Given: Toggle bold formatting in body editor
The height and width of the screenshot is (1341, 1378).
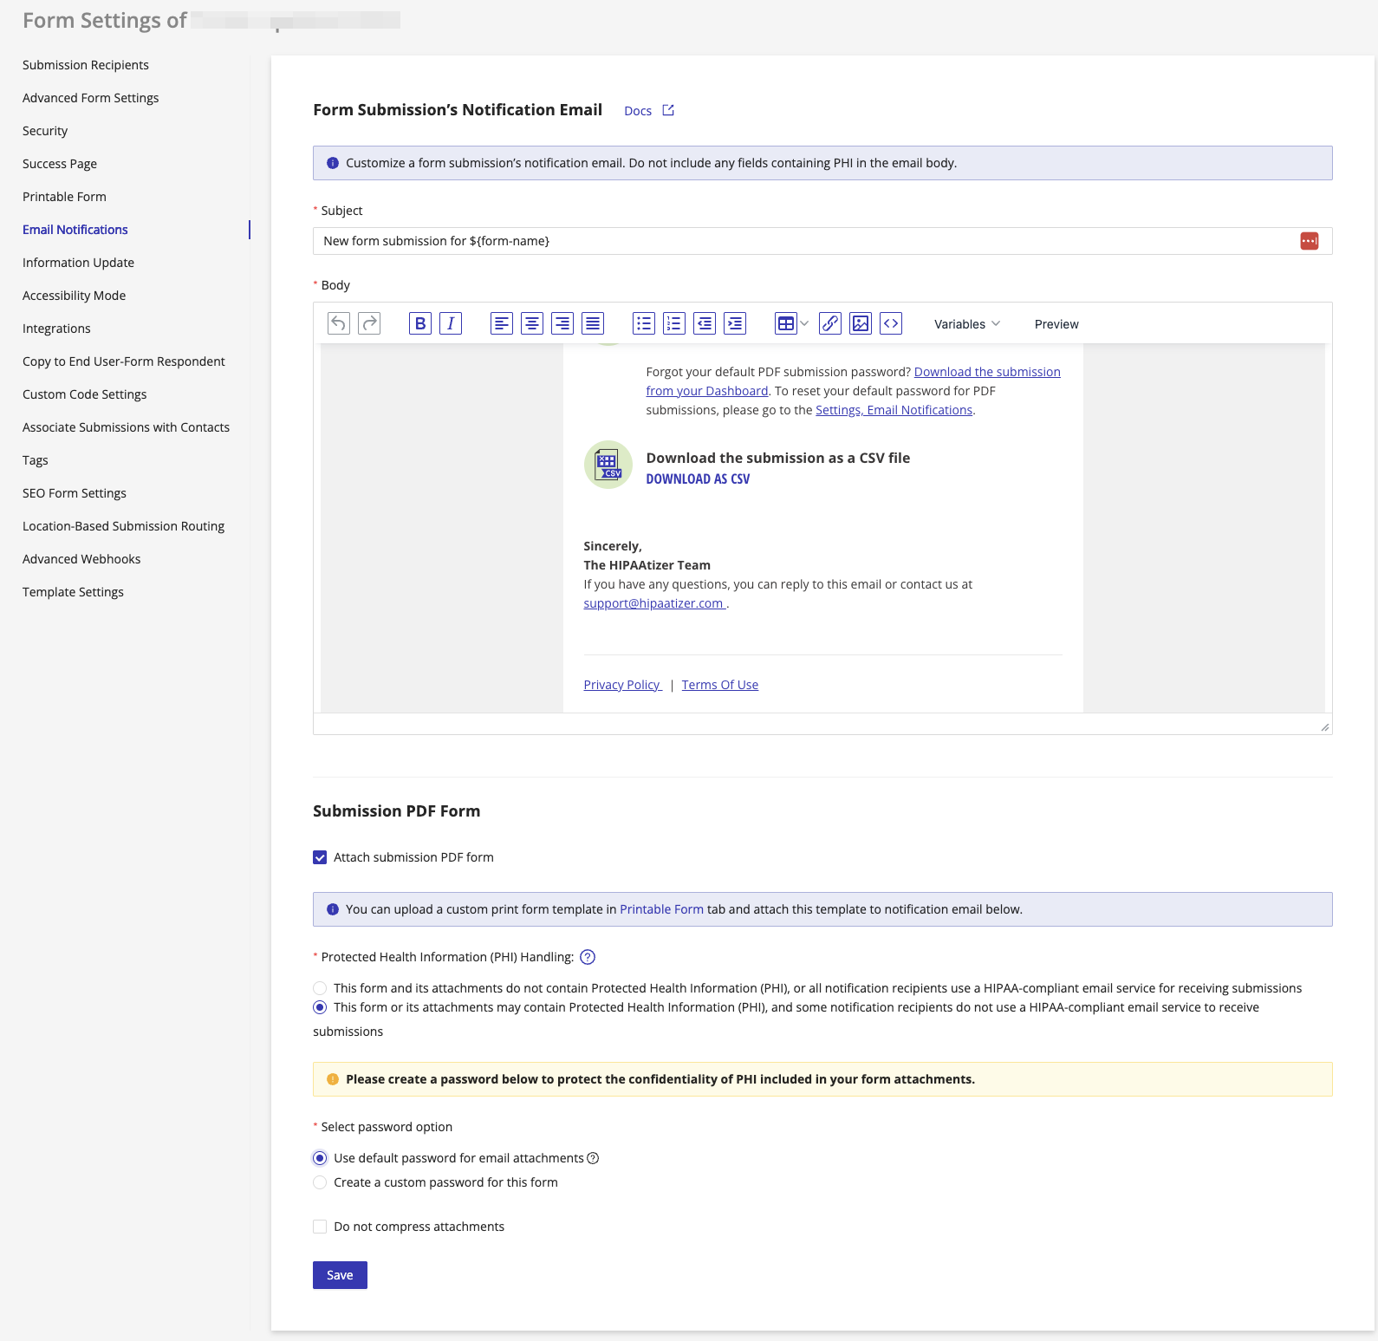Looking at the screenshot, I should tap(420, 323).
